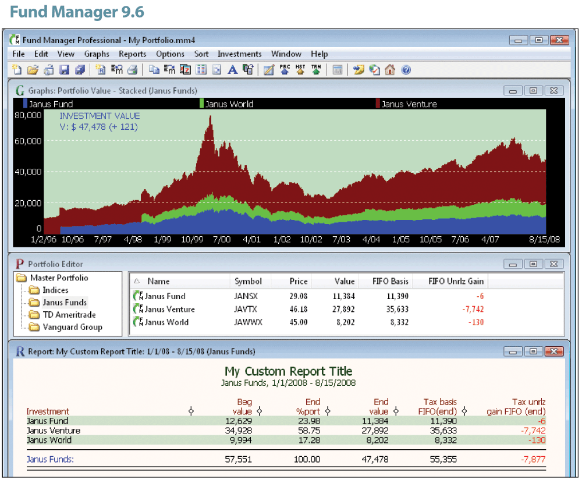Select the Vanguard Group sub-portfolio folder
The image size is (582, 483).
72,327
